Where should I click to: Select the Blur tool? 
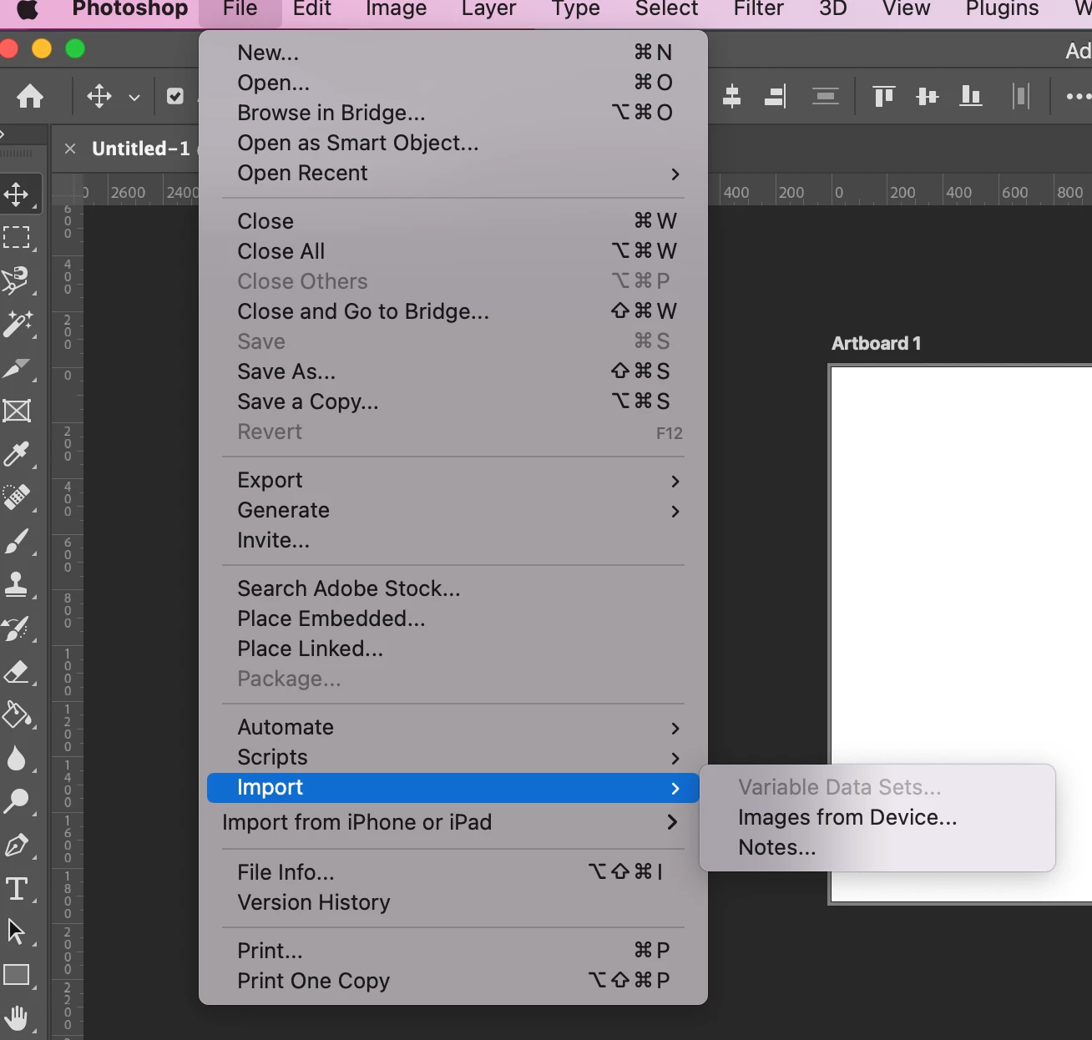17,759
